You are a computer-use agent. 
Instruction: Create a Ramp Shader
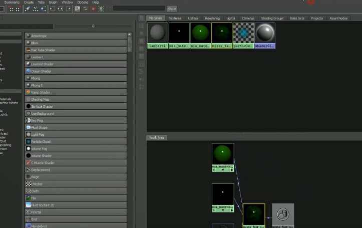click(x=76, y=92)
